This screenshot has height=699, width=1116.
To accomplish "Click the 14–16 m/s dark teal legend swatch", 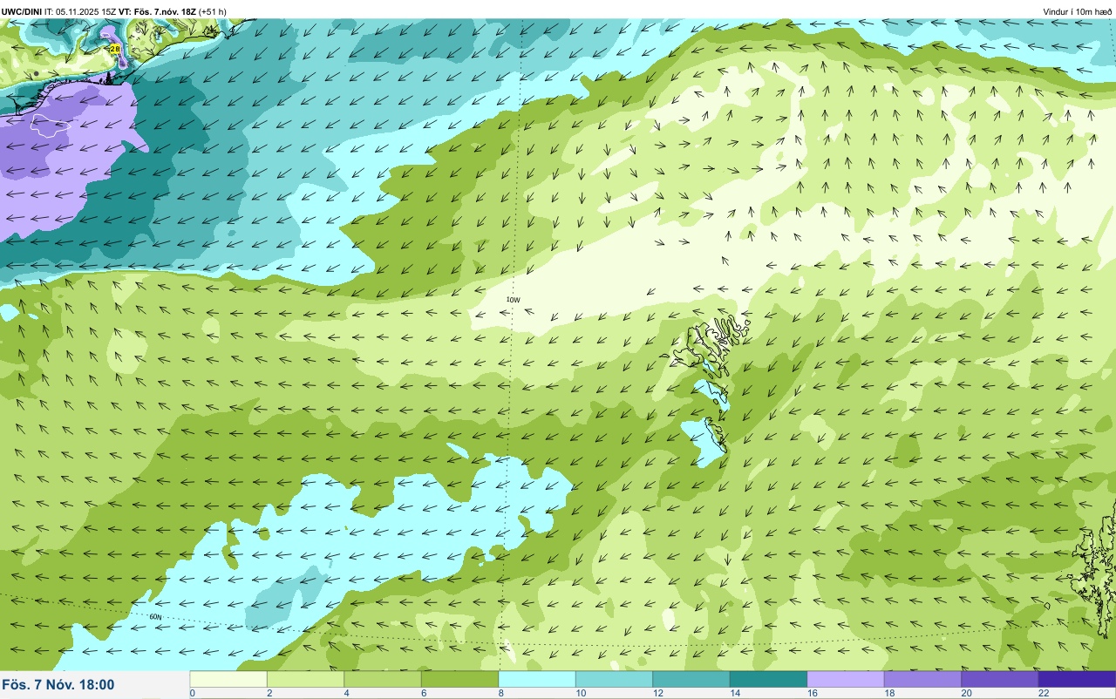I will tap(768, 679).
